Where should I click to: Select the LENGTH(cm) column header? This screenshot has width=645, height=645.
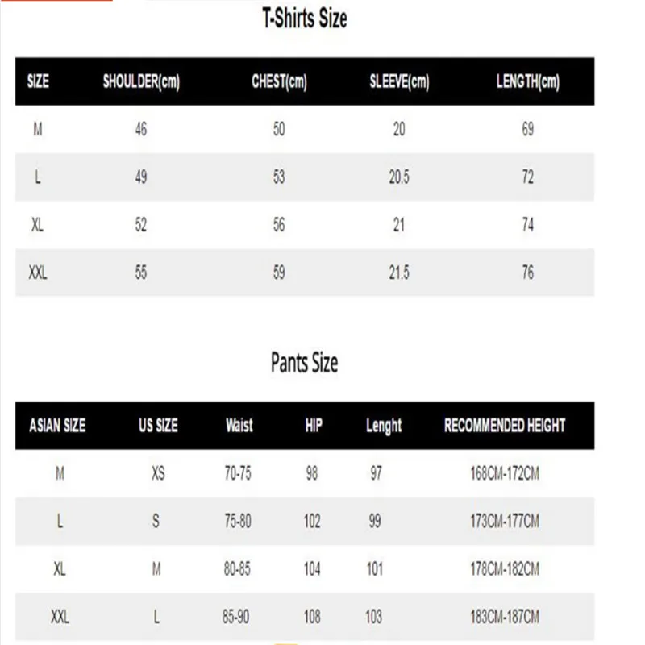tap(528, 81)
